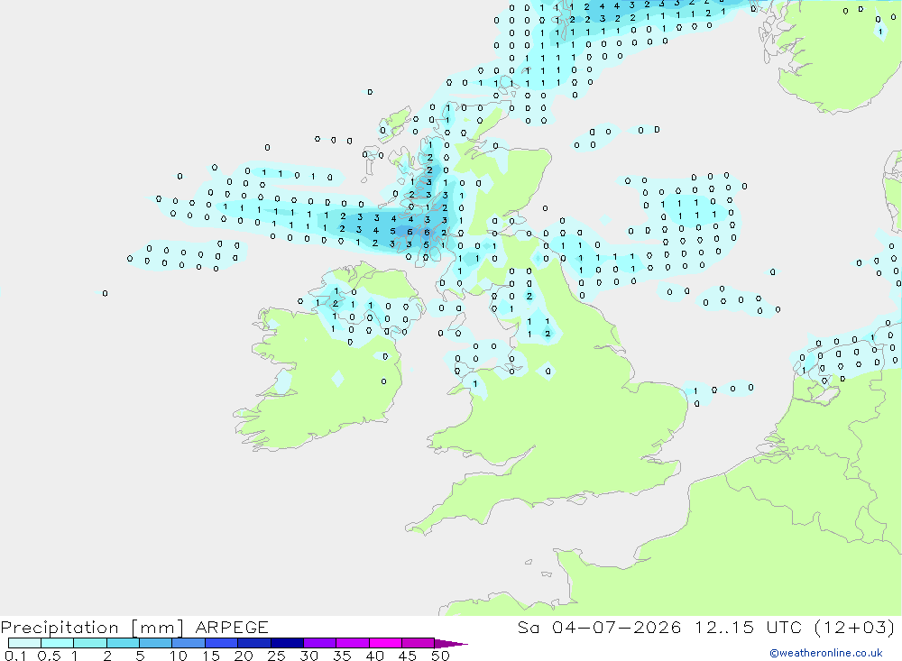Click the 30 legend scale label
This screenshot has height=661, width=902.
pyautogui.click(x=308, y=656)
